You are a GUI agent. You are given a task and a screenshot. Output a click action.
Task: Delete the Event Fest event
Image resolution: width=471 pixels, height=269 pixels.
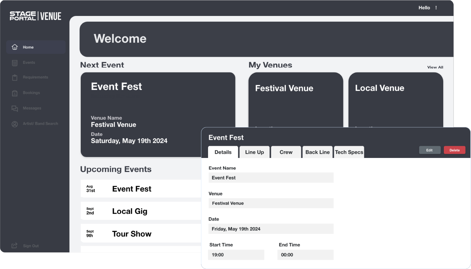[x=454, y=150]
